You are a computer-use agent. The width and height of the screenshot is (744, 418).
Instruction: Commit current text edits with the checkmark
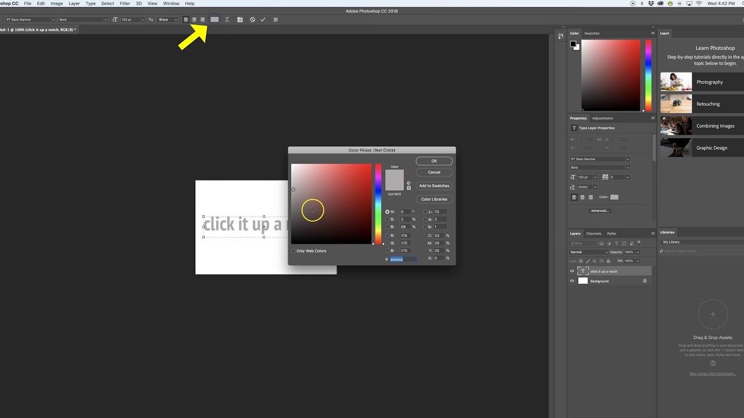(x=263, y=20)
